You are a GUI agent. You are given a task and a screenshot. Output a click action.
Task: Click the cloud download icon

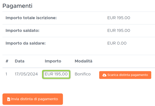104,75
